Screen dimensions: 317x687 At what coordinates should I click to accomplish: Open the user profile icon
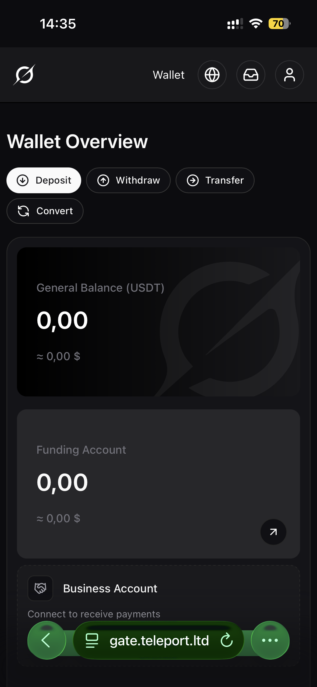(x=289, y=75)
